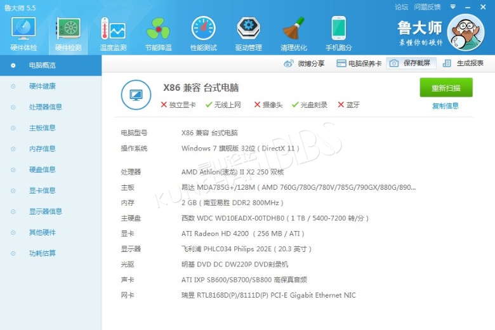The height and width of the screenshot is (330, 495).
Task: Click the AMD Athlon II X2 250 processor value
Action: coord(233,172)
